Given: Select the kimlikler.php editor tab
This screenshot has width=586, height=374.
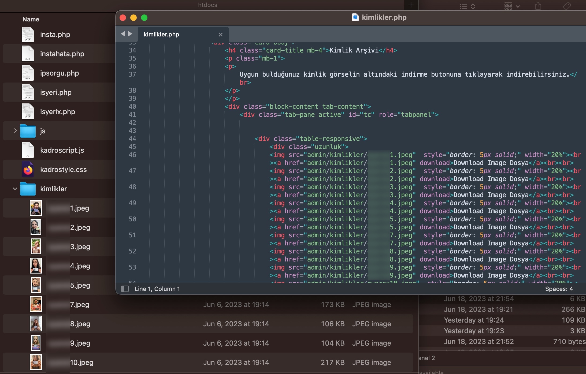Looking at the screenshot, I should tap(161, 34).
